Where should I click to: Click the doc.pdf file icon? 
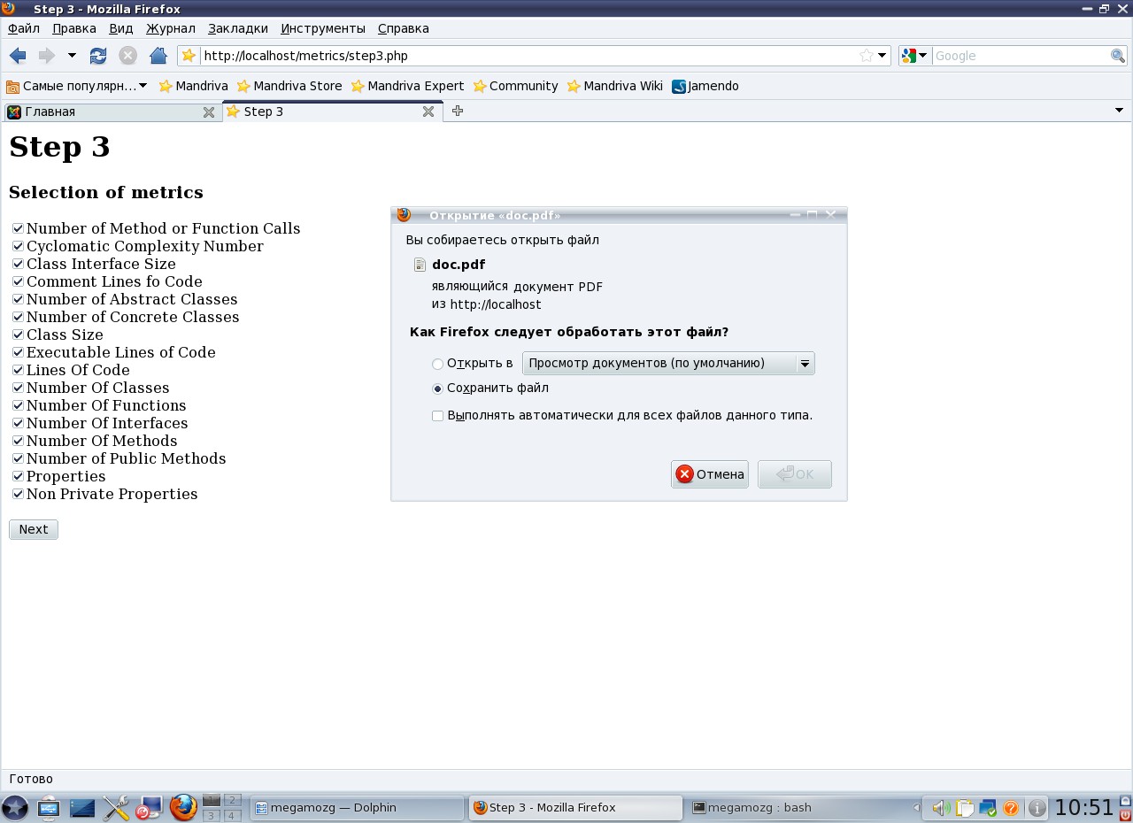click(420, 265)
